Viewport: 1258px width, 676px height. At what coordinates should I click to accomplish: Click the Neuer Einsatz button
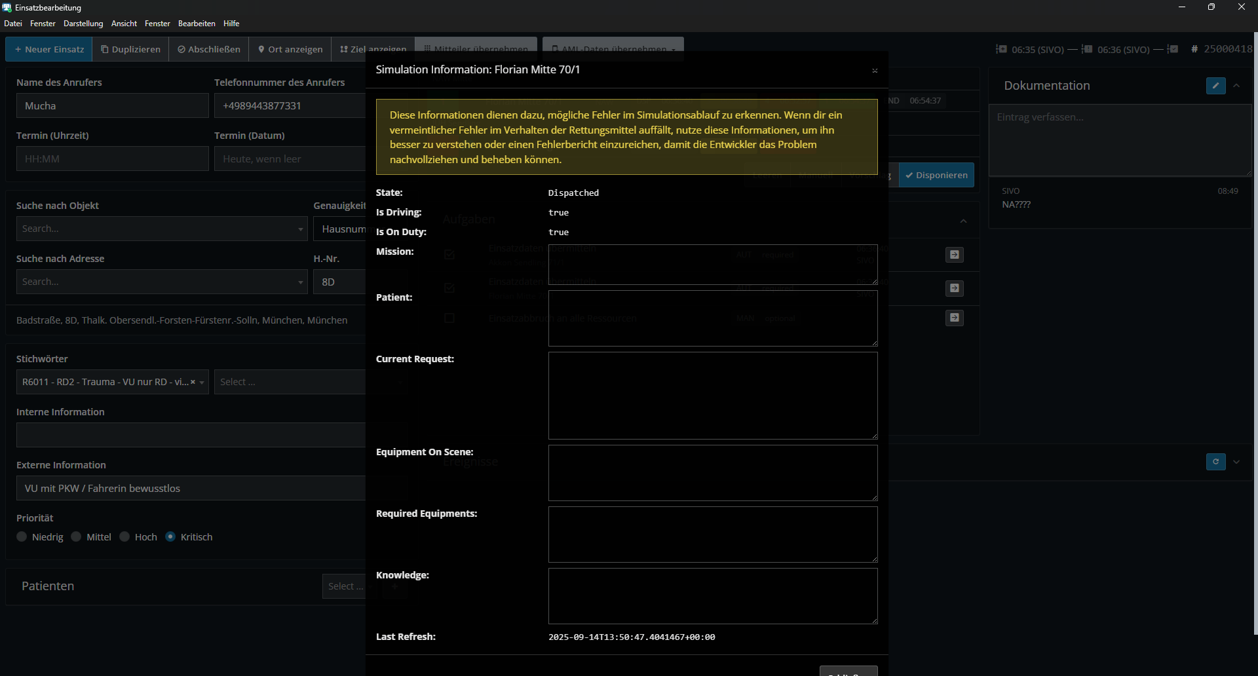coord(49,49)
